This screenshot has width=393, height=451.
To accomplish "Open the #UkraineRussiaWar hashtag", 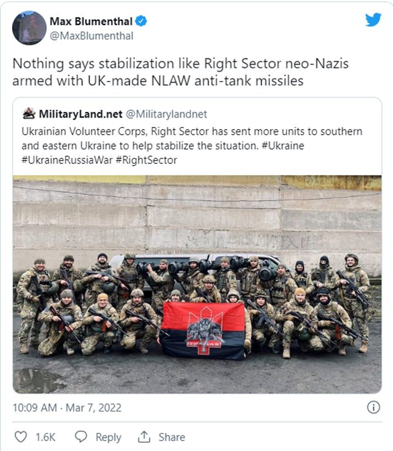I will (66, 160).
